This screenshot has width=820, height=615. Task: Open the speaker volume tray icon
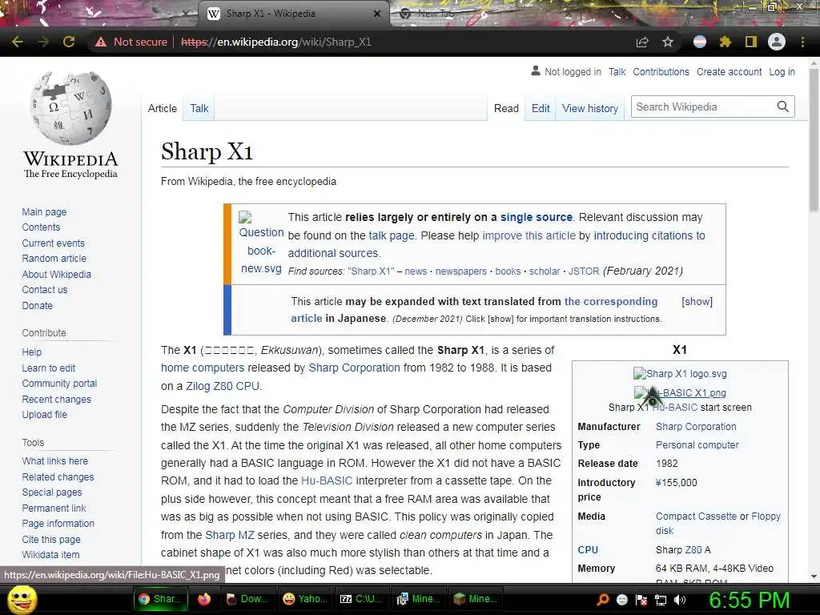pos(680,600)
